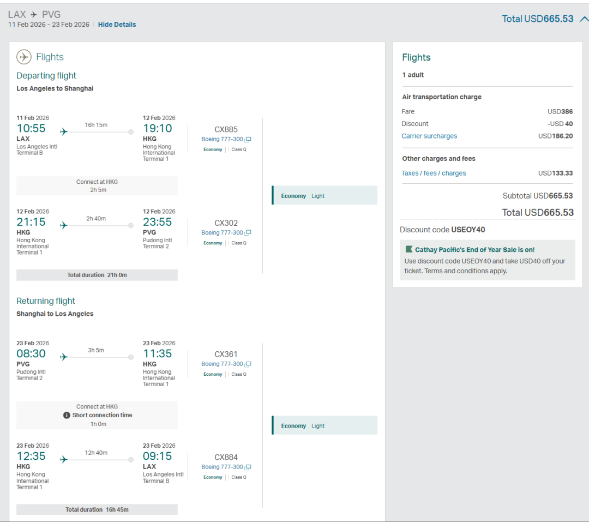Select the returning flight Economy Light fare bar
This screenshot has height=522, width=589.
pos(324,426)
